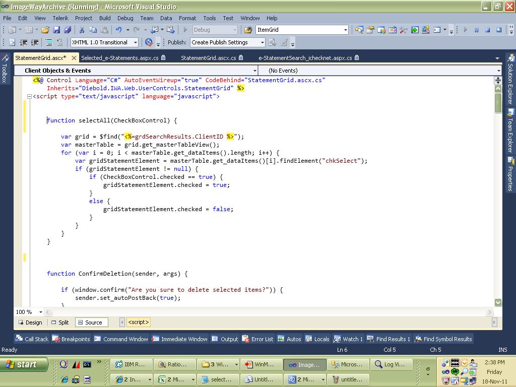The image size is (516, 387).
Task: Click the Stop Debugging icon
Action: [x=488, y=30]
